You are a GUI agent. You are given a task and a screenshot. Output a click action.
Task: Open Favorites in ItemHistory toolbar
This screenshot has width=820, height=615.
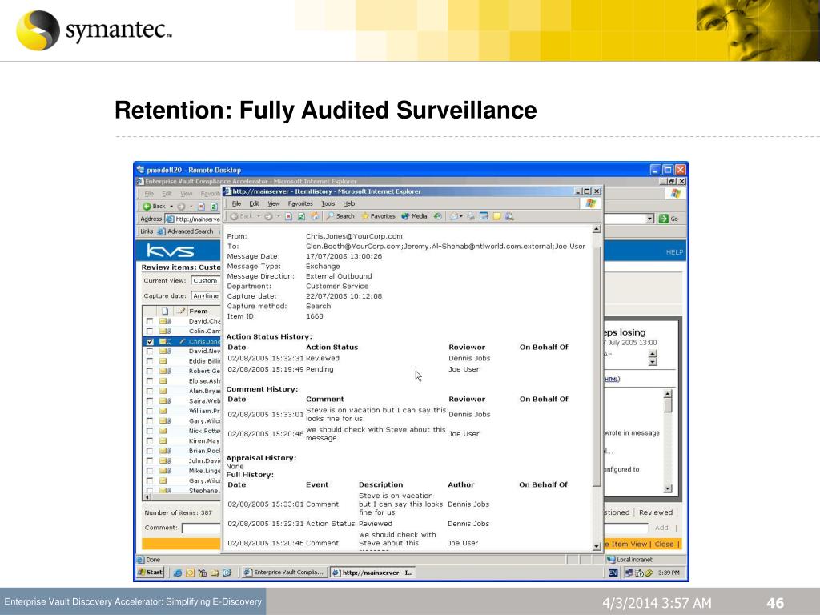378,216
